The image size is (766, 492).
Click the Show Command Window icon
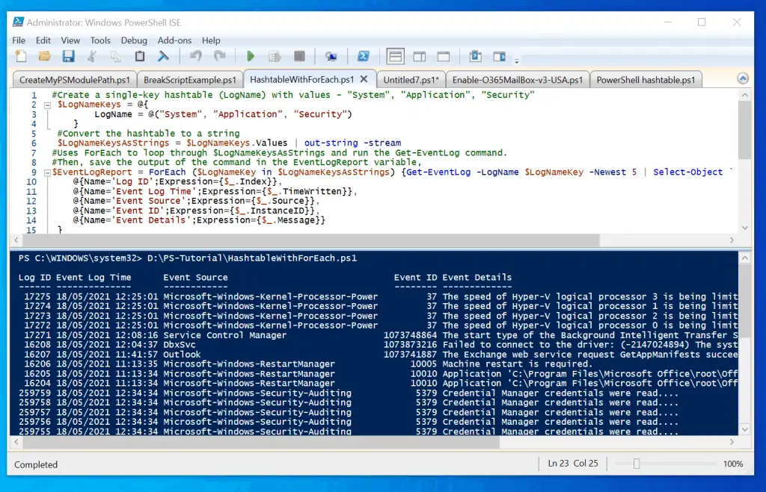[x=475, y=57]
